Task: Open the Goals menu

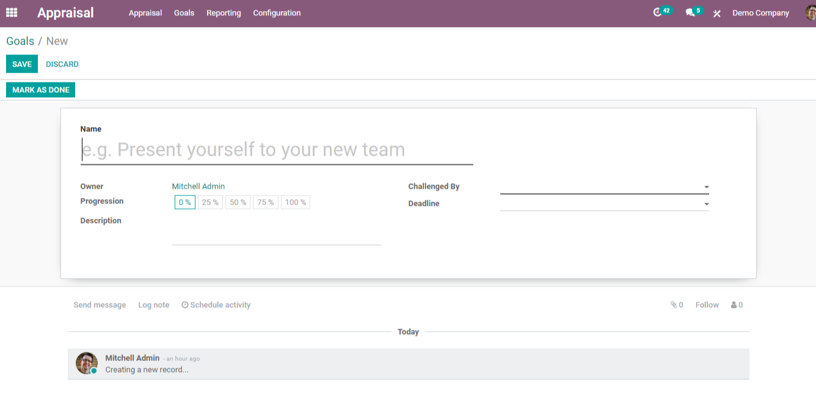Action: click(x=184, y=13)
